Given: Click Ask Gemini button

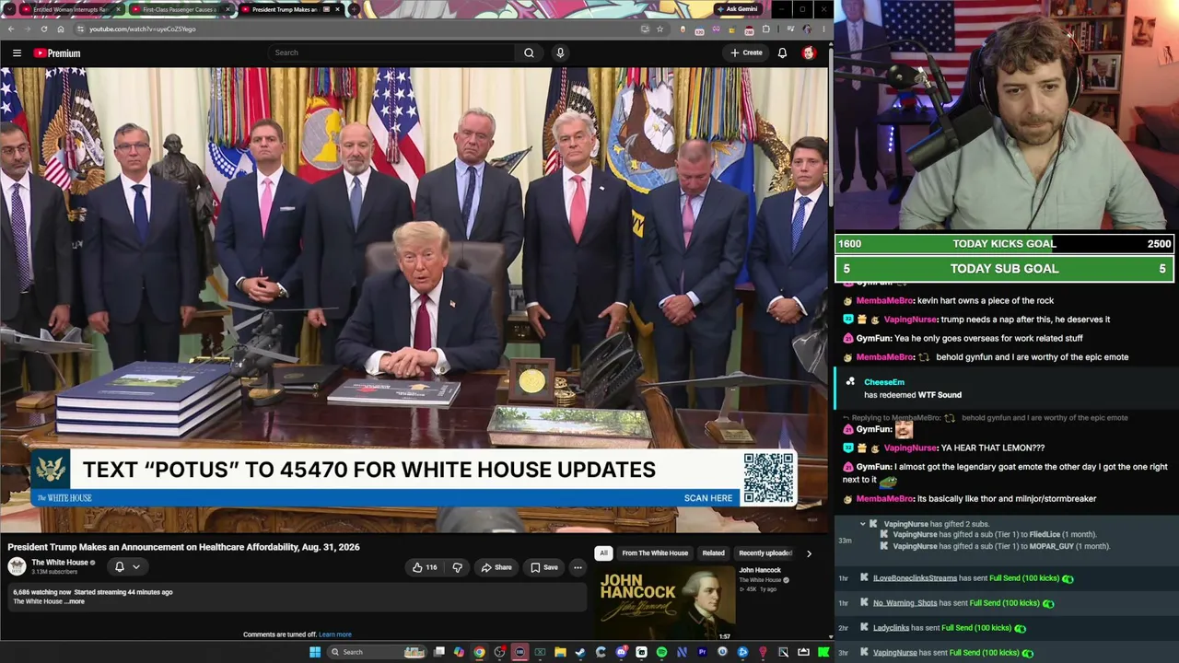Looking at the screenshot, I should click(736, 9).
